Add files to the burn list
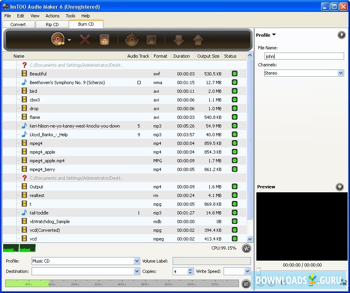The height and width of the screenshot is (293, 350). click(x=57, y=39)
